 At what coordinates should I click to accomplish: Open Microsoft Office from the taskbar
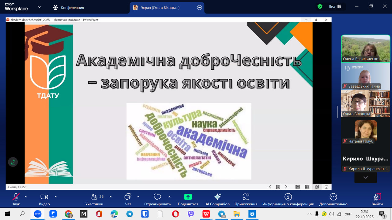tap(99, 214)
